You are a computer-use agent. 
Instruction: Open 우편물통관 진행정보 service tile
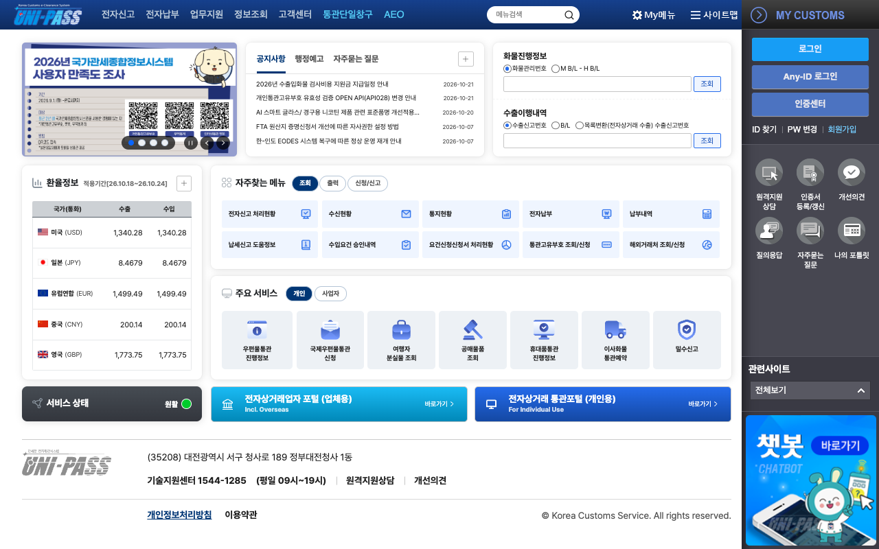257,340
